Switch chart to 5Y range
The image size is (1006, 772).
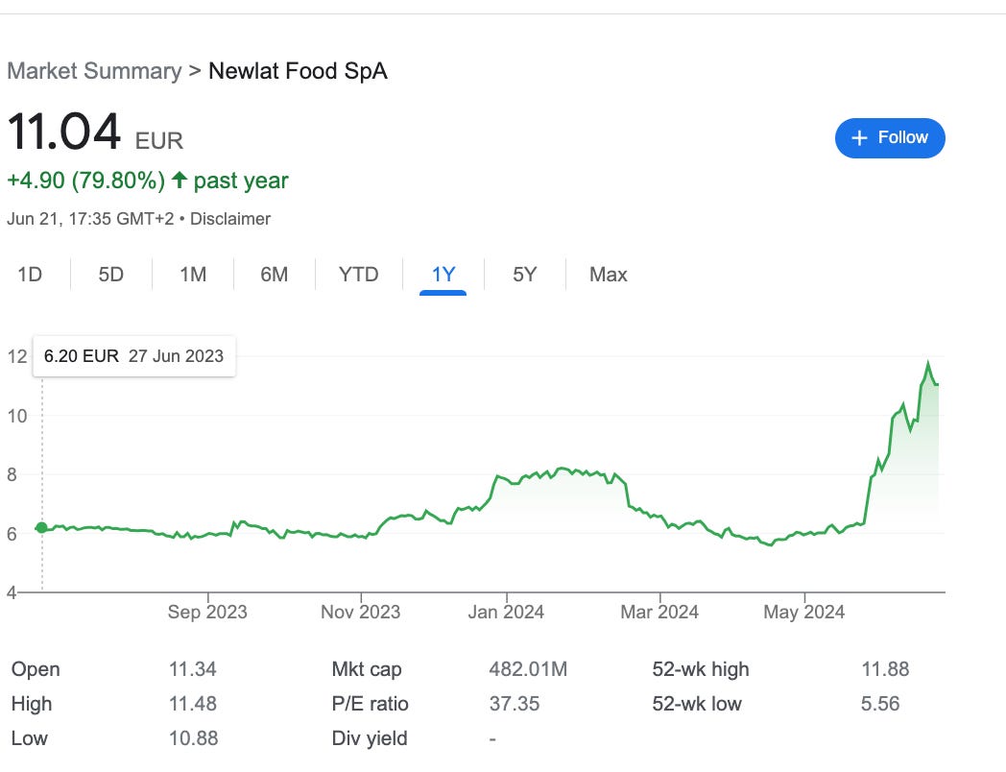point(524,275)
